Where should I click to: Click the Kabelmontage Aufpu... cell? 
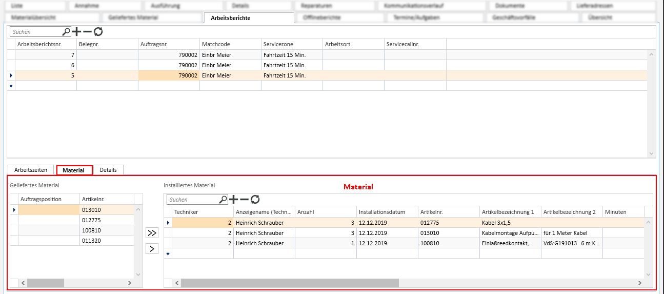pos(510,233)
